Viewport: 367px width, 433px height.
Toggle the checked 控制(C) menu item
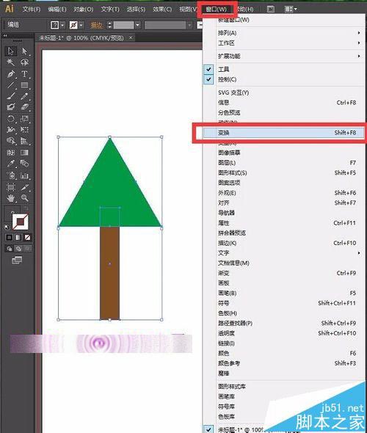pyautogui.click(x=283, y=79)
